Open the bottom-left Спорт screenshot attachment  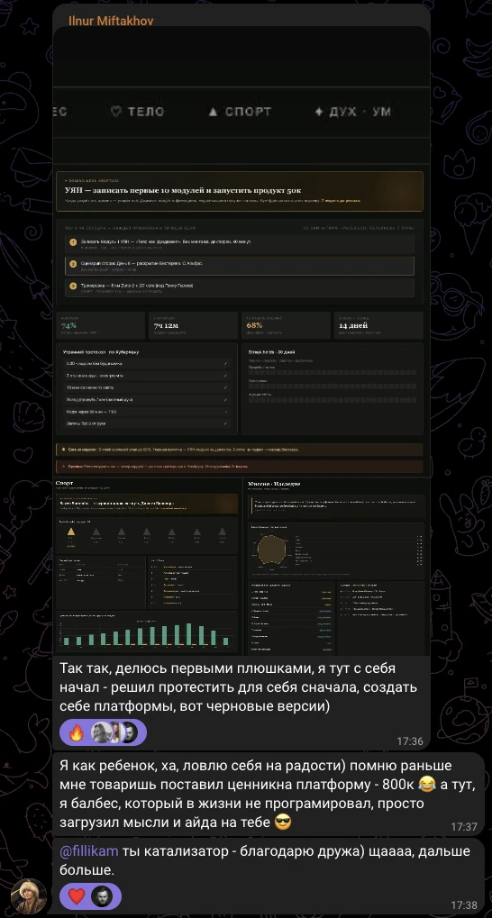(146, 566)
